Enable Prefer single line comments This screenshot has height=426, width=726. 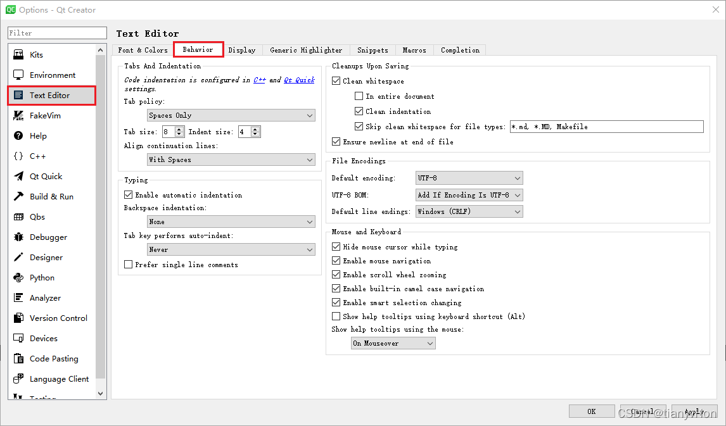click(128, 265)
